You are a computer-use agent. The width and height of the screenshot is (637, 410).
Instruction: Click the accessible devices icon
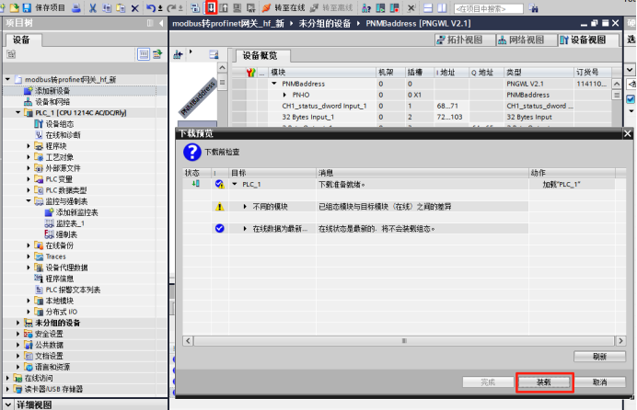[366, 7]
